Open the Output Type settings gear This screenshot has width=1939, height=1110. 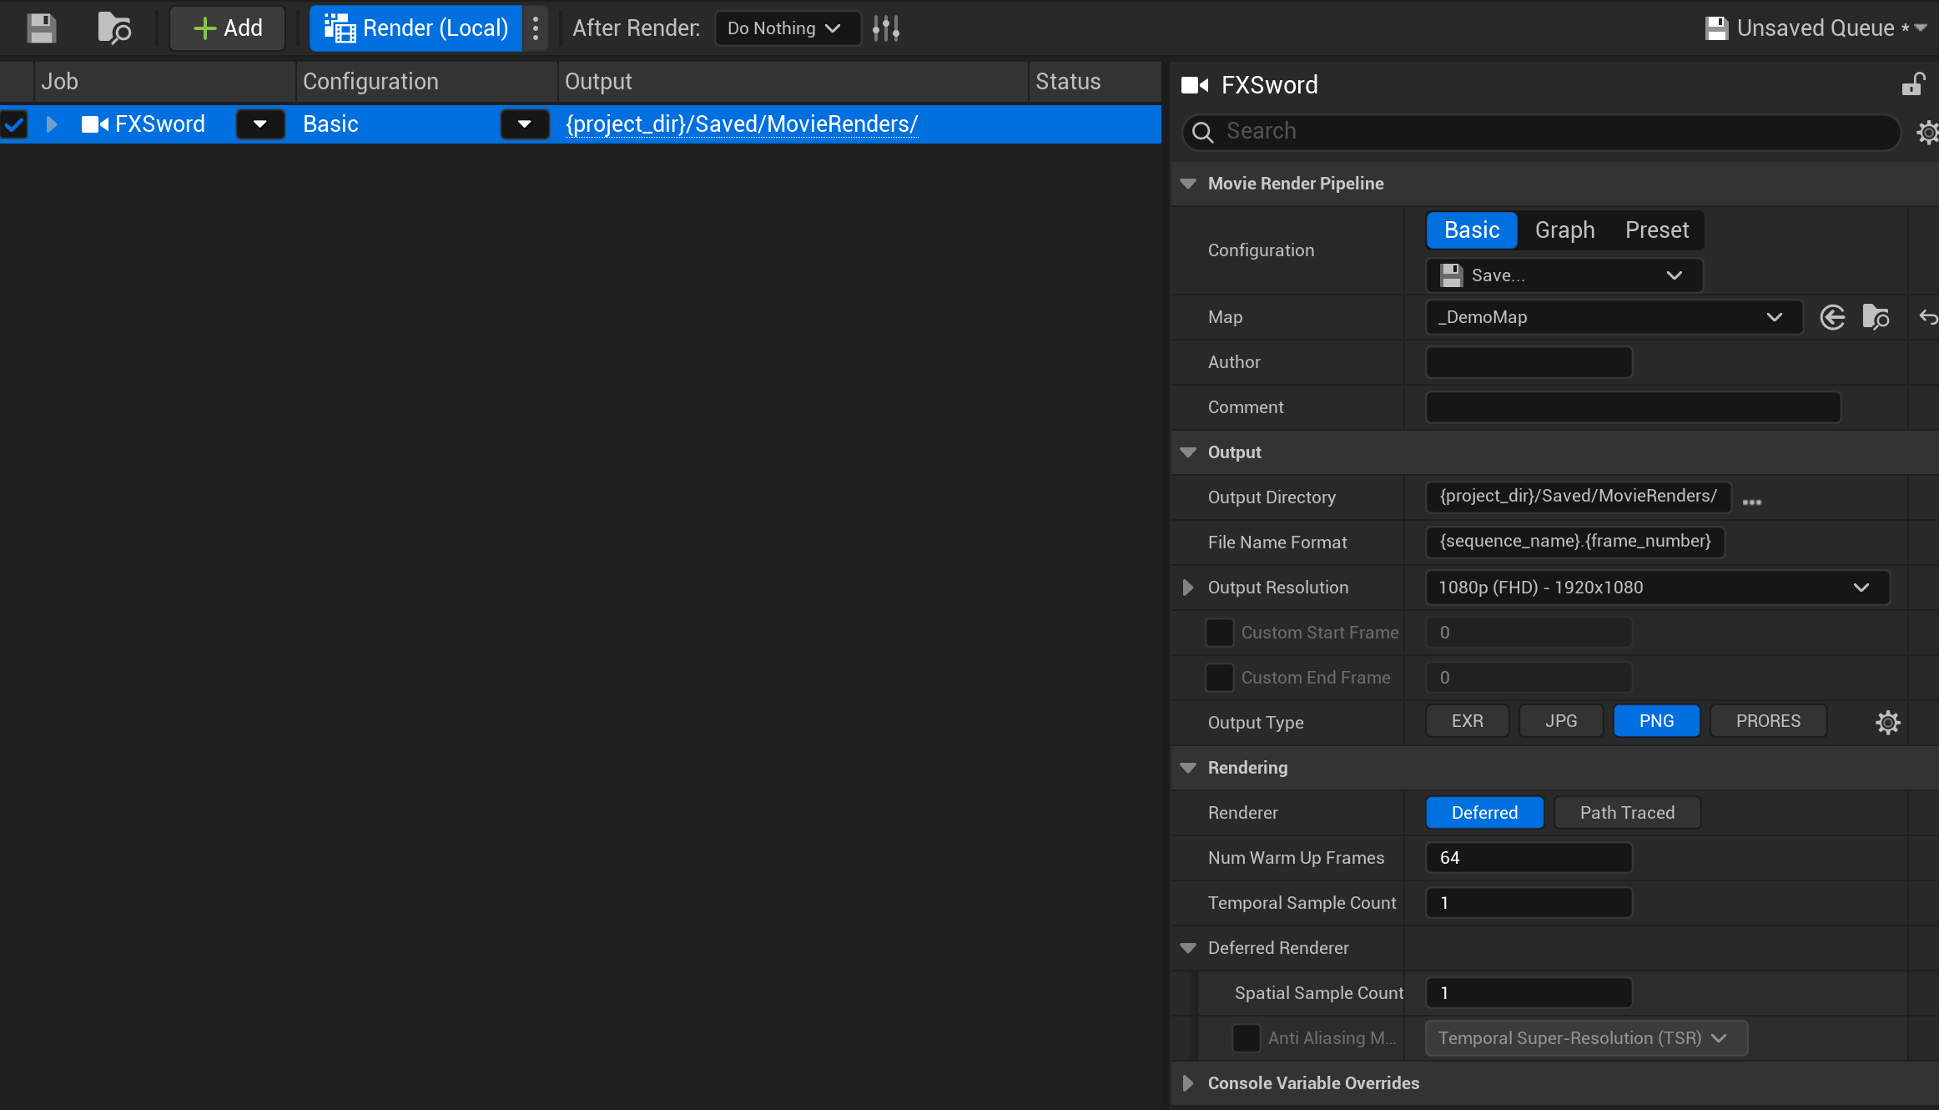click(x=1888, y=722)
